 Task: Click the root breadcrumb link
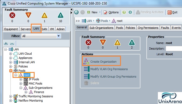pos(120,21)
